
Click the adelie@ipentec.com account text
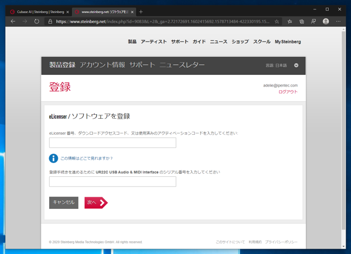pyautogui.click(x=280, y=85)
